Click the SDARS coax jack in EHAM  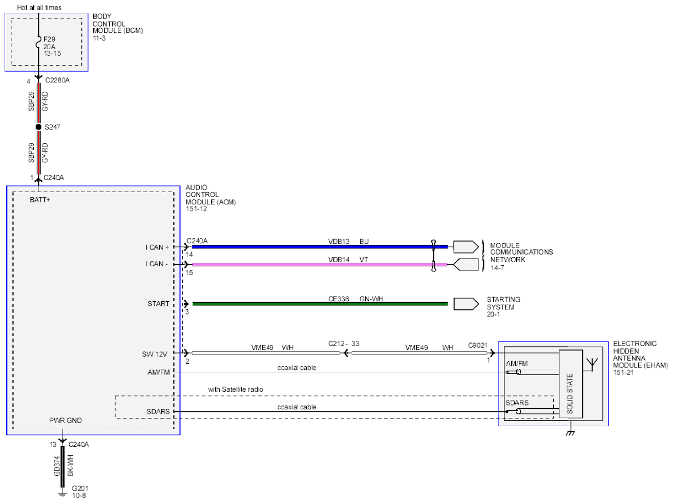click(514, 411)
